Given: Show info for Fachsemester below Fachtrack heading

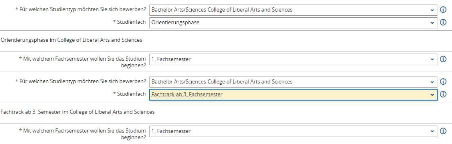Looking at the screenshot, I should 443,130.
